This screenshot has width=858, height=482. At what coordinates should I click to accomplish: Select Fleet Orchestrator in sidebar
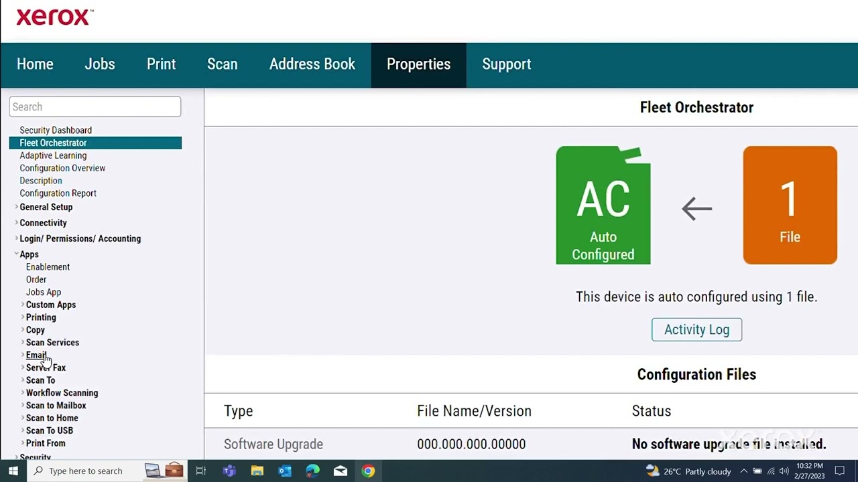95,143
